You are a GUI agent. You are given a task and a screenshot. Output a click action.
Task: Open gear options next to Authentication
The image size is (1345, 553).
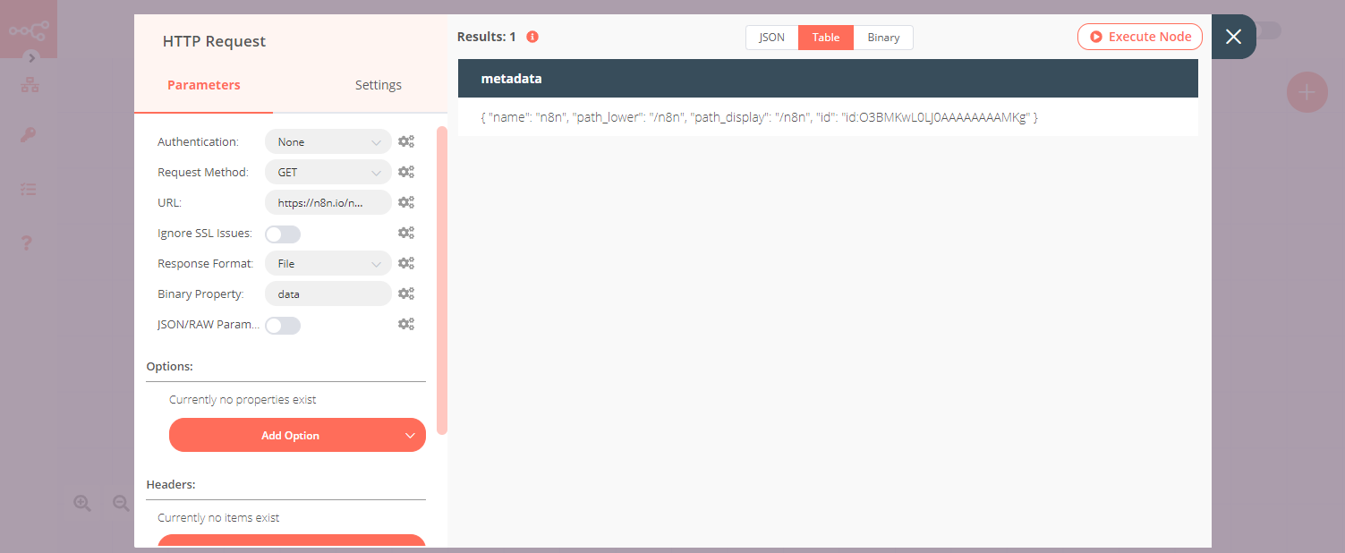[x=406, y=140]
